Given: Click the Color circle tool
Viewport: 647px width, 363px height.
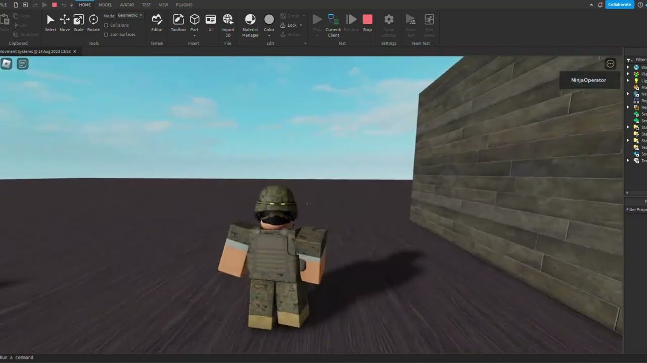Looking at the screenshot, I should click(x=269, y=20).
